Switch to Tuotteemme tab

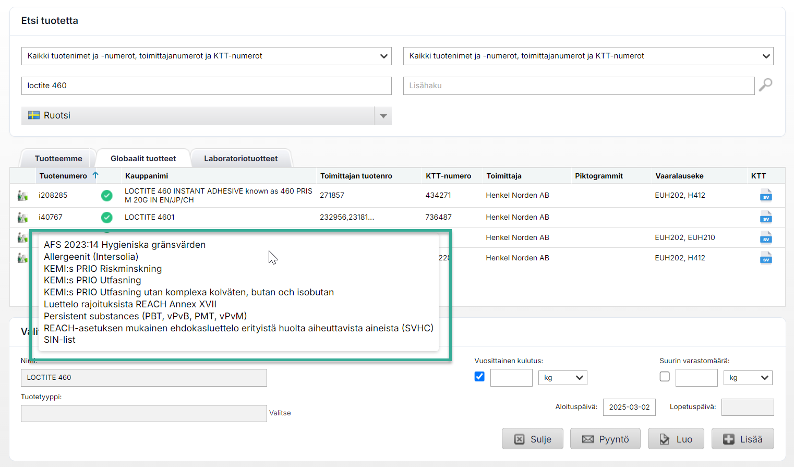58,159
